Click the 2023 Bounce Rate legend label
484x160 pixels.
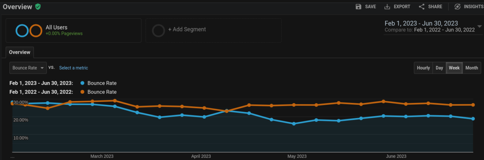pyautogui.click(x=102, y=83)
